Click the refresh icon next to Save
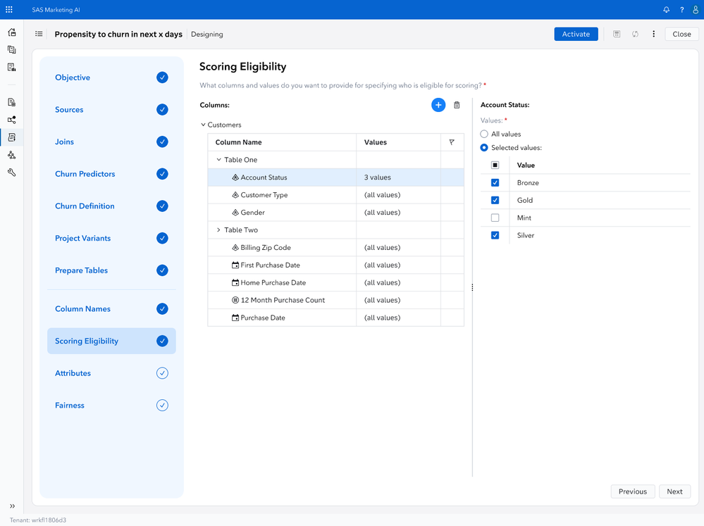The image size is (704, 526). pyautogui.click(x=634, y=34)
